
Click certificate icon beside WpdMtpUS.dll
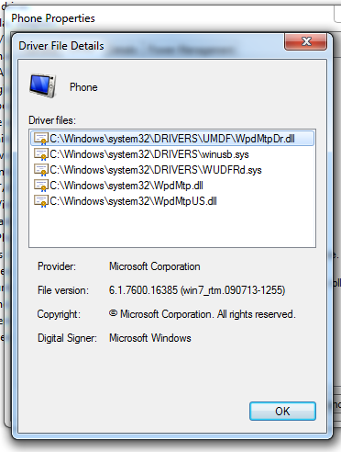coord(41,201)
